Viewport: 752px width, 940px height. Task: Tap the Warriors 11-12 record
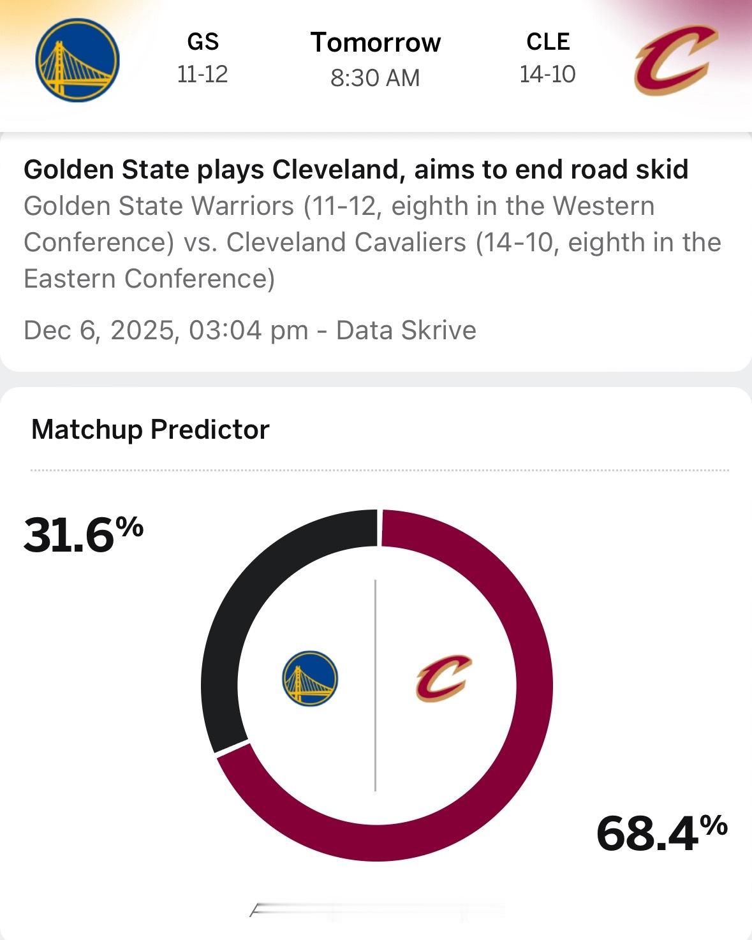pos(202,75)
